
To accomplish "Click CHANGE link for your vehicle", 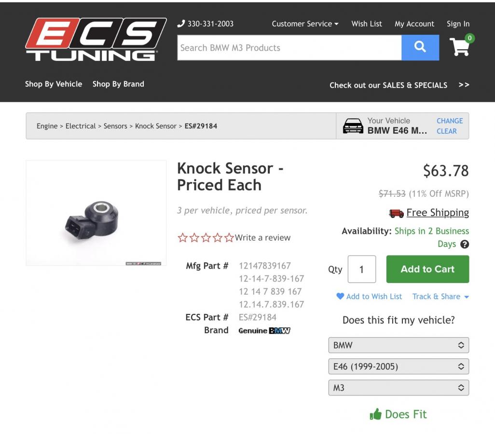I will [450, 121].
